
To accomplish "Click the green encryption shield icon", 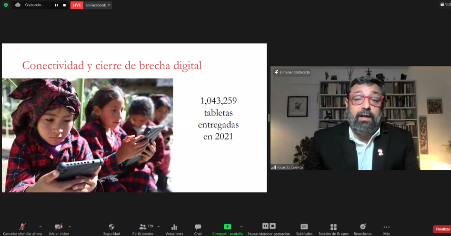I will [x=6, y=5].
